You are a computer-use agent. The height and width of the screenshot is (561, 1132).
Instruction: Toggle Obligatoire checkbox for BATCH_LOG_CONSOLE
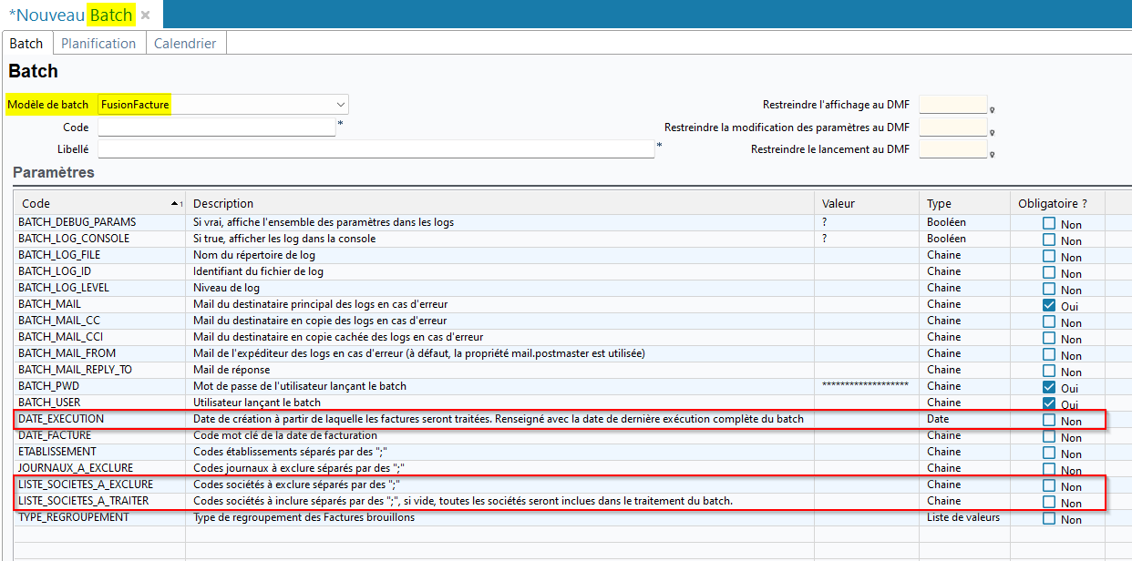[x=1049, y=240]
